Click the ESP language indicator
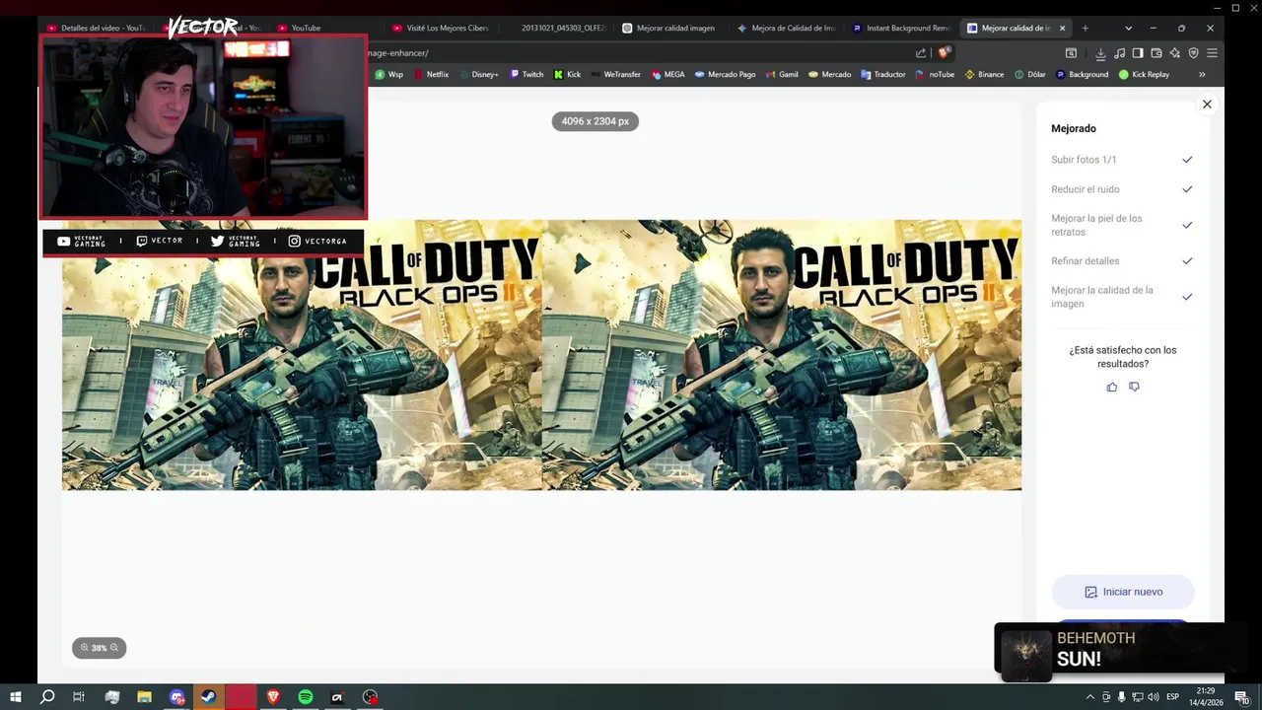Image resolution: width=1262 pixels, height=710 pixels. click(x=1173, y=697)
